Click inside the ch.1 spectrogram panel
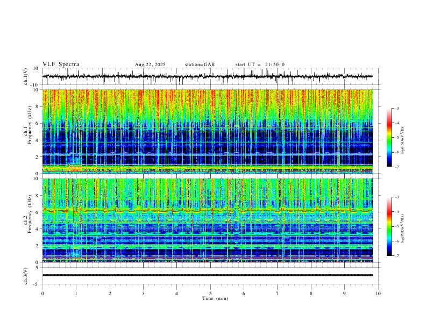 pos(208,131)
